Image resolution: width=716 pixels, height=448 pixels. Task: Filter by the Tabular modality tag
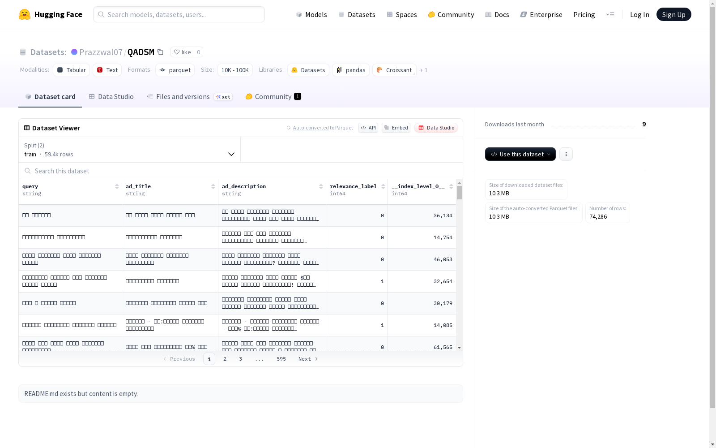coord(72,70)
